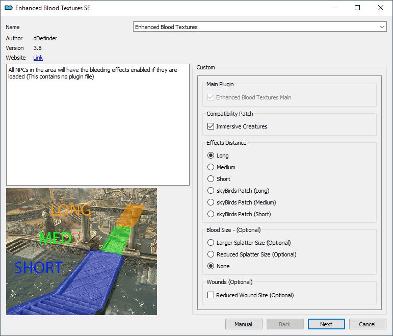Click the NPC bleeding effects description box
Screen dimensions: 393x336
98,124
